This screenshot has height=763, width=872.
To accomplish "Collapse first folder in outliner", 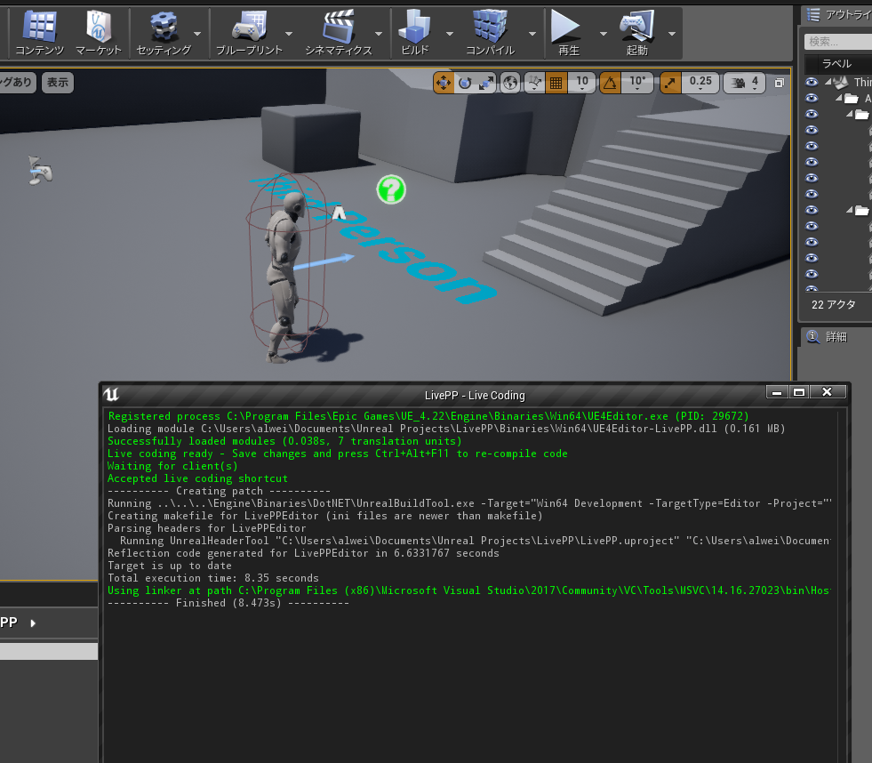I will tap(838, 99).
